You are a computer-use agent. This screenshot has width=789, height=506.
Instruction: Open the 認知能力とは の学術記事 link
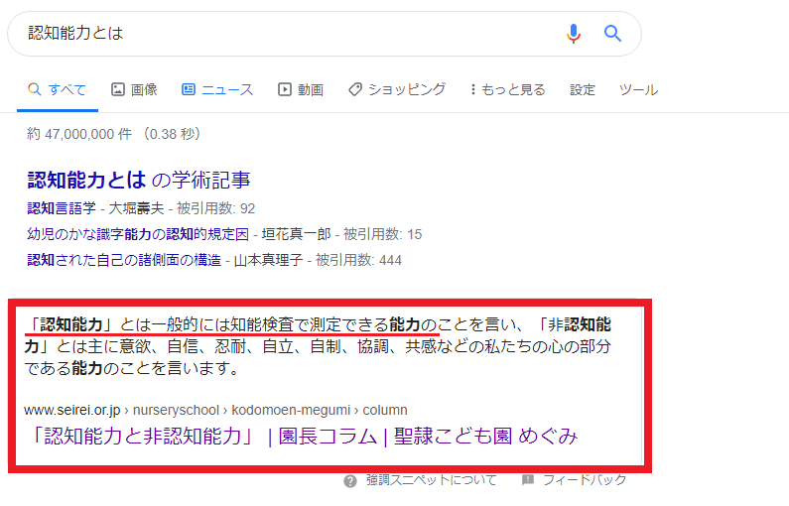click(139, 180)
